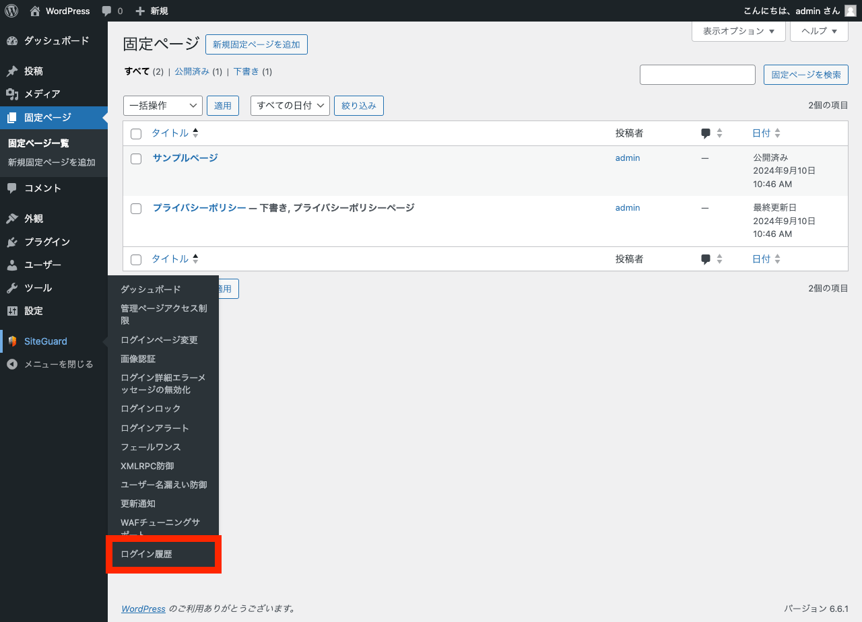862x622 pixels.
Task: Click admin author link in サンプルページ row
Action: (628, 158)
